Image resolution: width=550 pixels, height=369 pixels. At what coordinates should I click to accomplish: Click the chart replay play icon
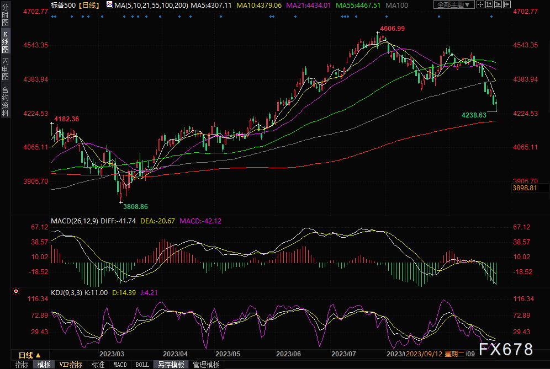coord(498,4)
